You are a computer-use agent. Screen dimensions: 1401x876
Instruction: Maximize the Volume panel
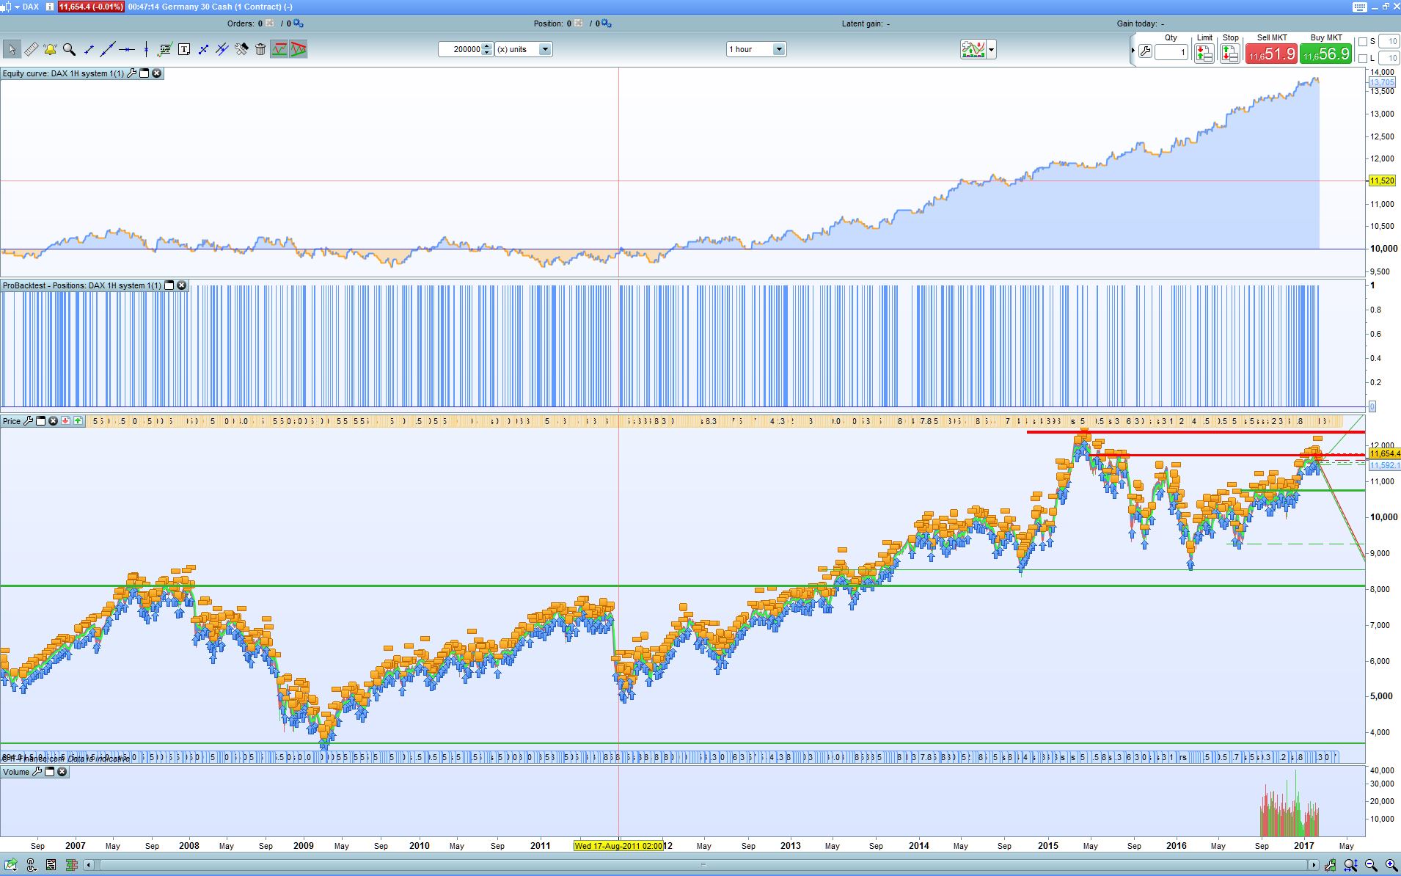coord(50,772)
